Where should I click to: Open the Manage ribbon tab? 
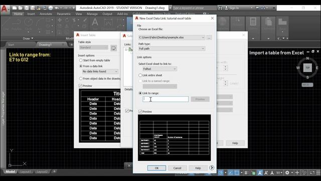pyautogui.click(x=92, y=14)
